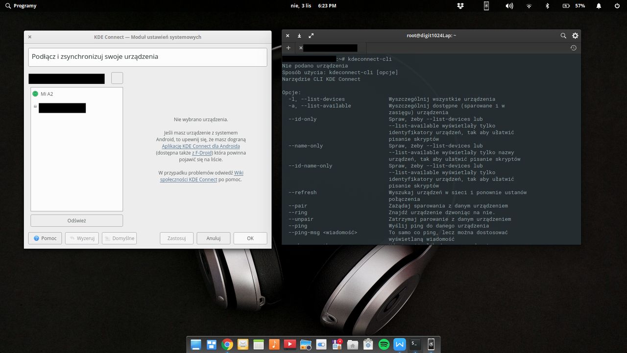Click the Odśwież refresh button
The height and width of the screenshot is (353, 627).
[x=76, y=221]
